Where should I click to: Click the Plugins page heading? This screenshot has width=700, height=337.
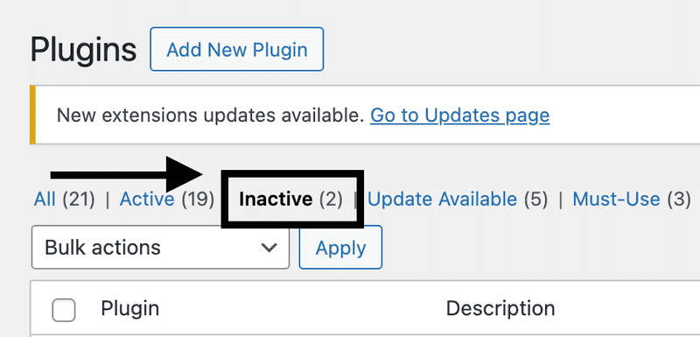[83, 50]
